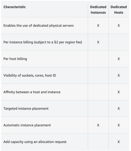Click Dedicated Hosts X for visibility of sockets
The width and height of the screenshot is (131, 151).
[x=119, y=75]
